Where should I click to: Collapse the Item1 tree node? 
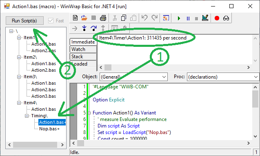point(19,38)
